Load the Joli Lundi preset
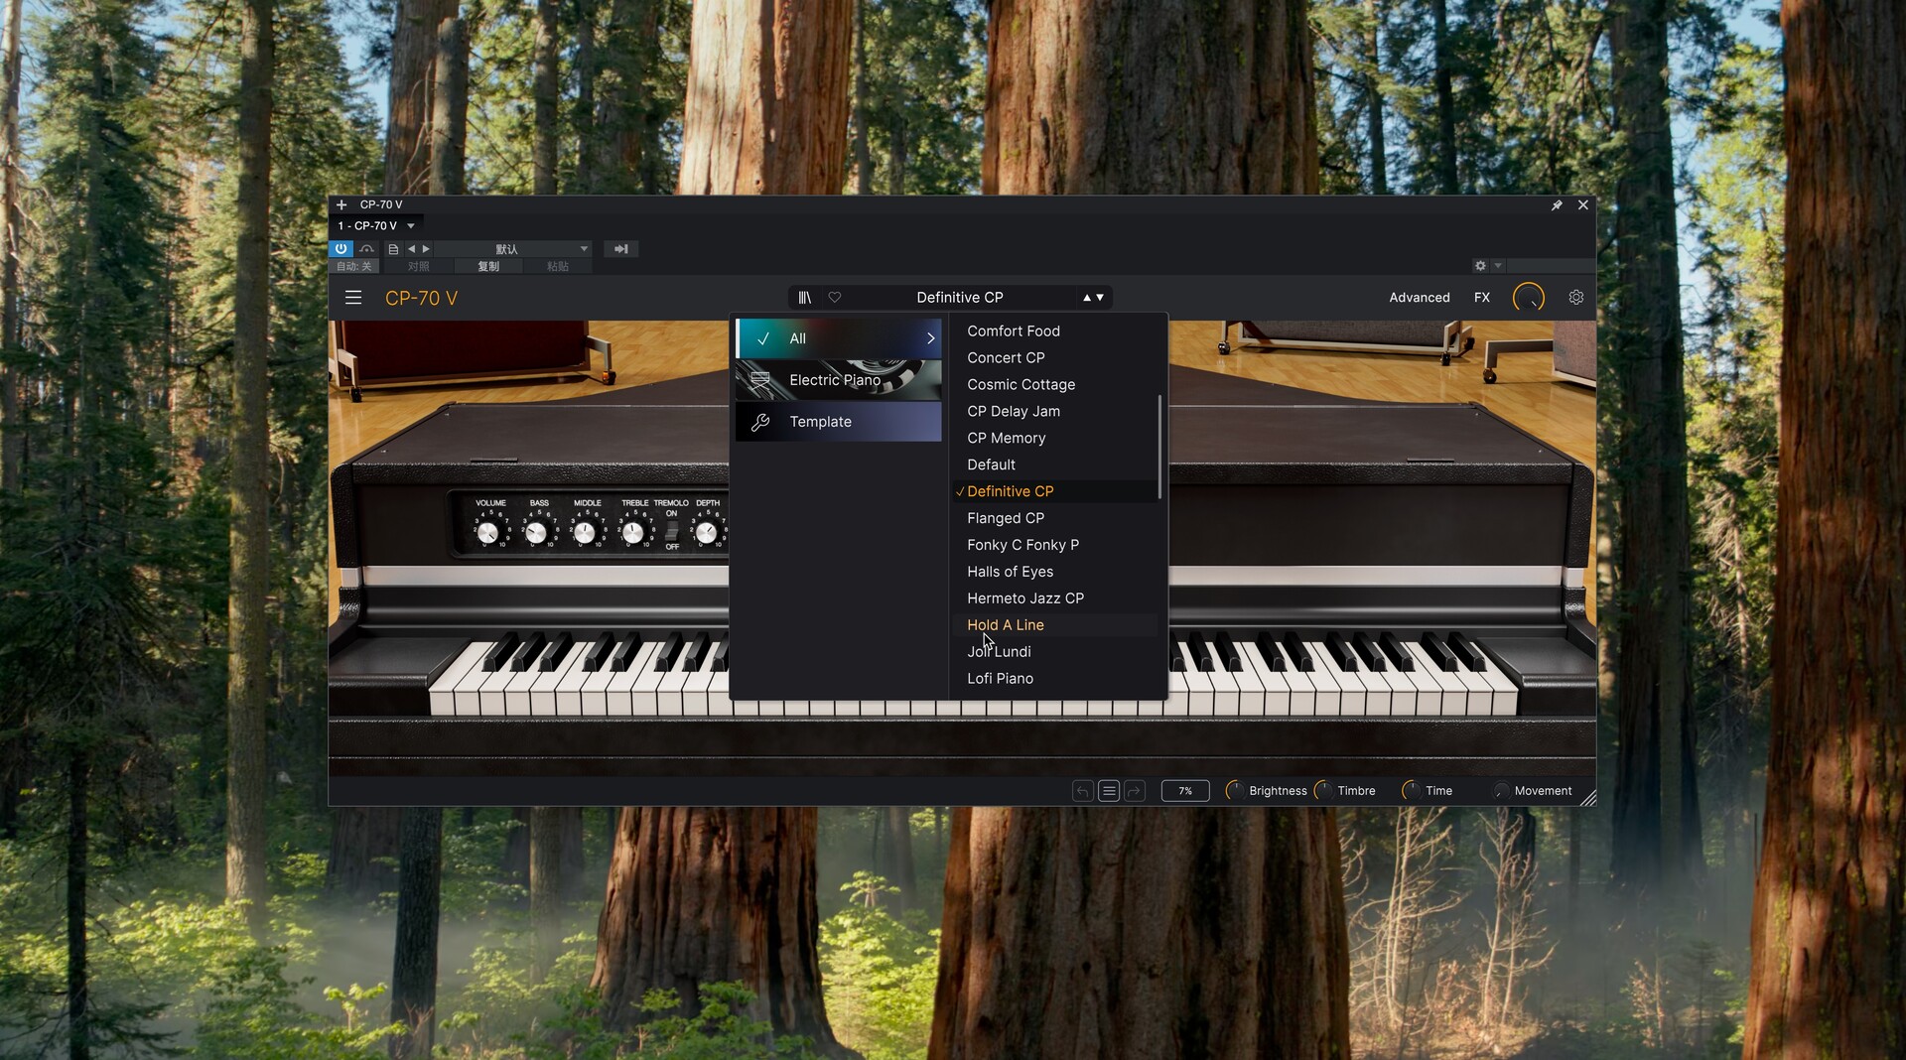 [1055, 652]
